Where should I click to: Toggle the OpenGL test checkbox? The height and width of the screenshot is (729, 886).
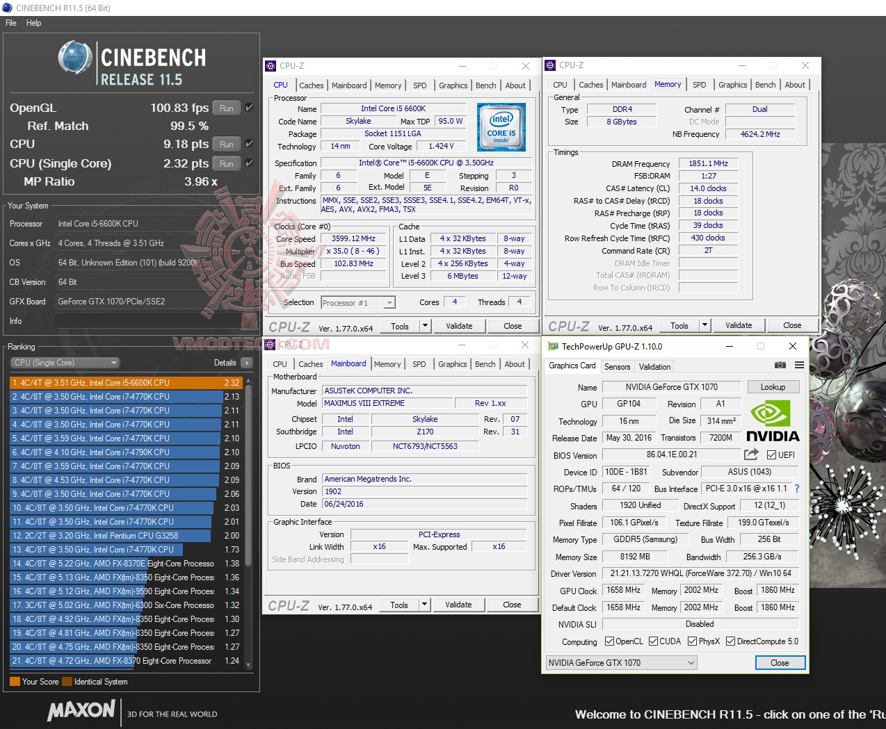pos(250,108)
